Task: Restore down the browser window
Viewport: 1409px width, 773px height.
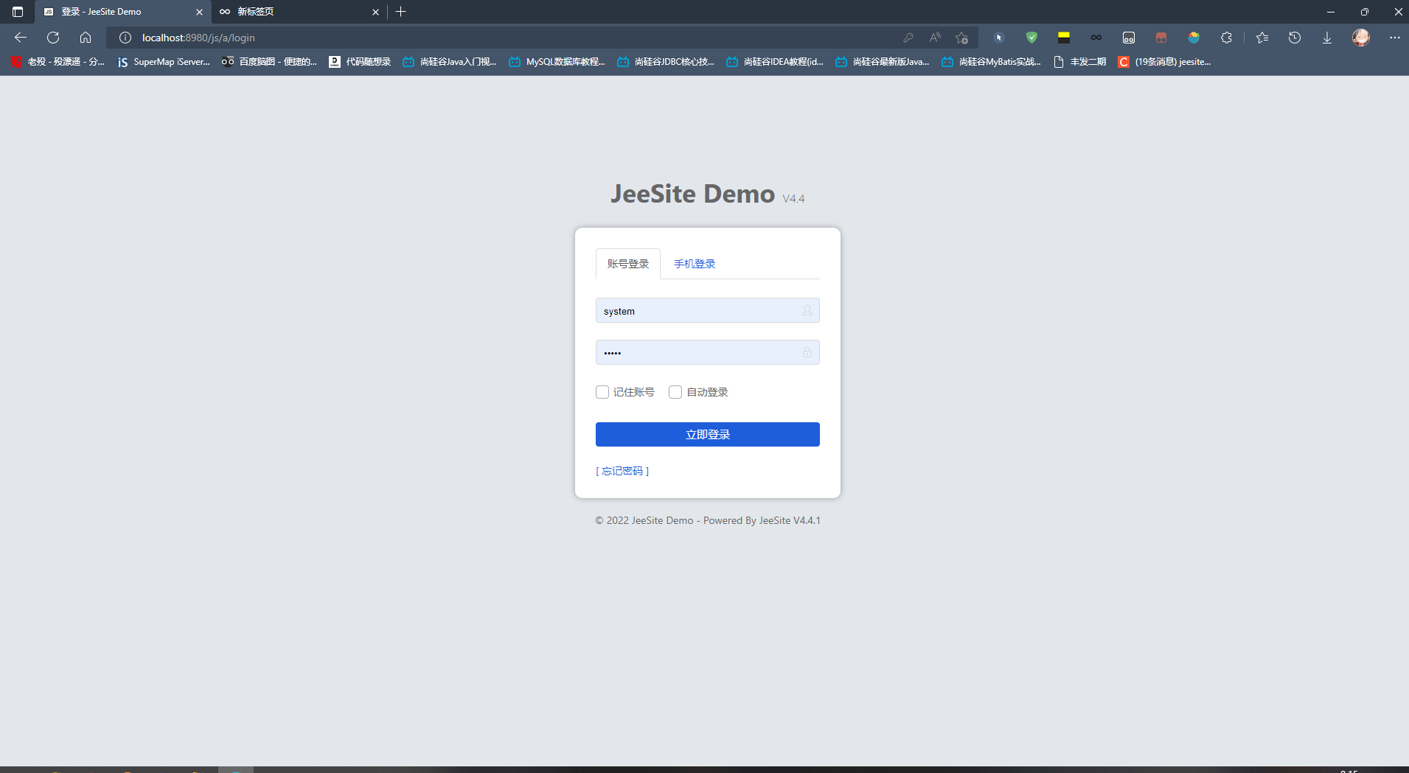Action: 1364,12
